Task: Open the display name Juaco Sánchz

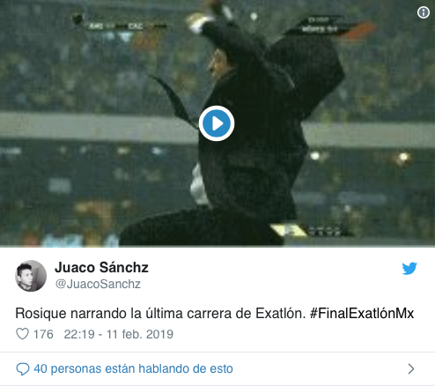Action: (101, 267)
